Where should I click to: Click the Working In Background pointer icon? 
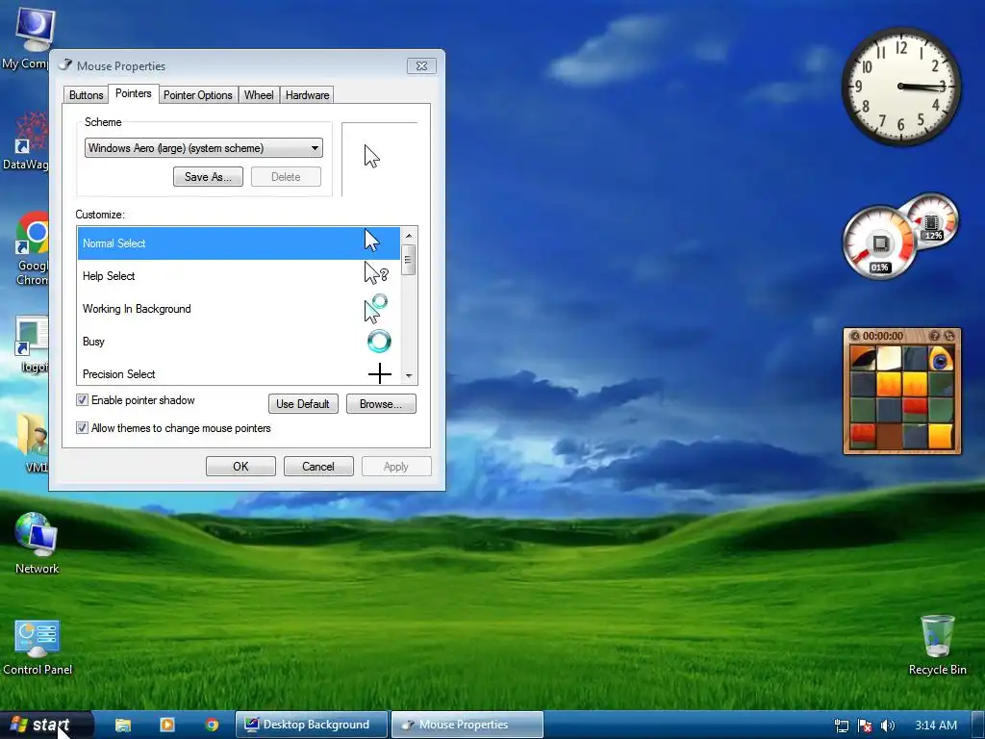tap(376, 308)
